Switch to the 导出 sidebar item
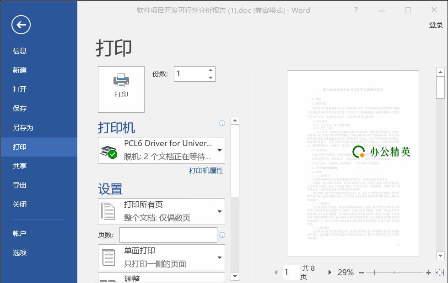 pyautogui.click(x=20, y=185)
